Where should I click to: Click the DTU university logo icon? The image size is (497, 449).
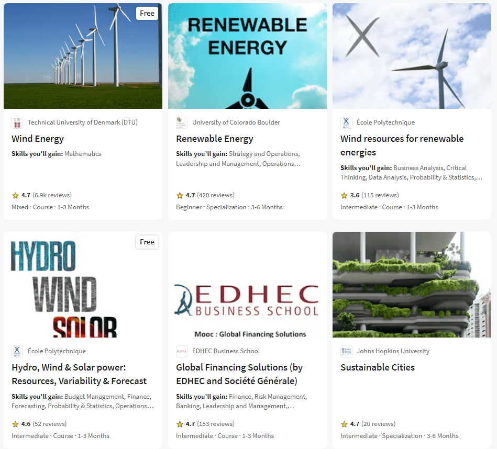17,122
